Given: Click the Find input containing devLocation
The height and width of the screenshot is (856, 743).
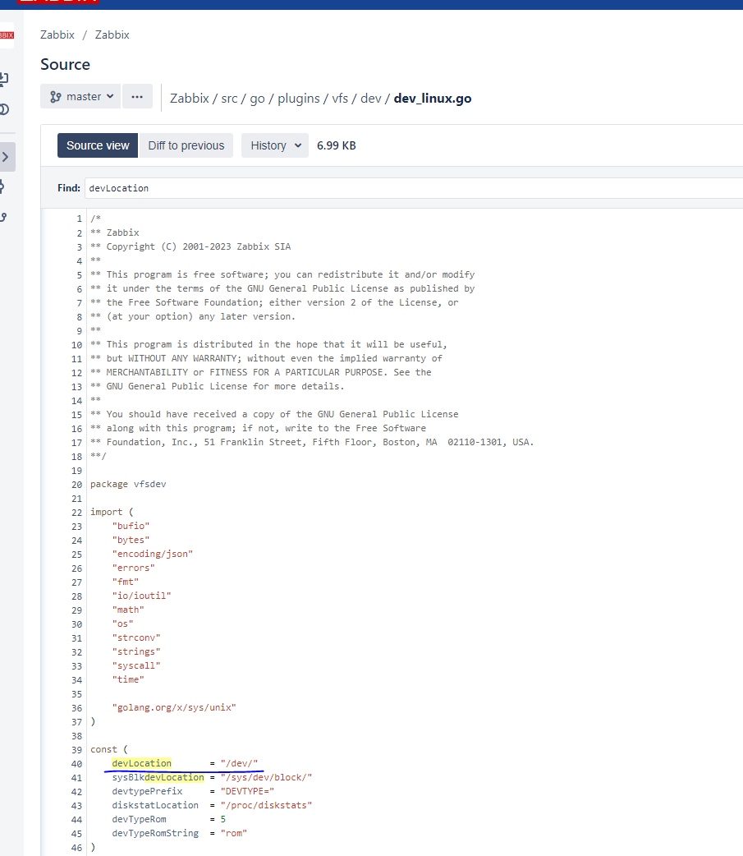Looking at the screenshot, I should click(414, 188).
